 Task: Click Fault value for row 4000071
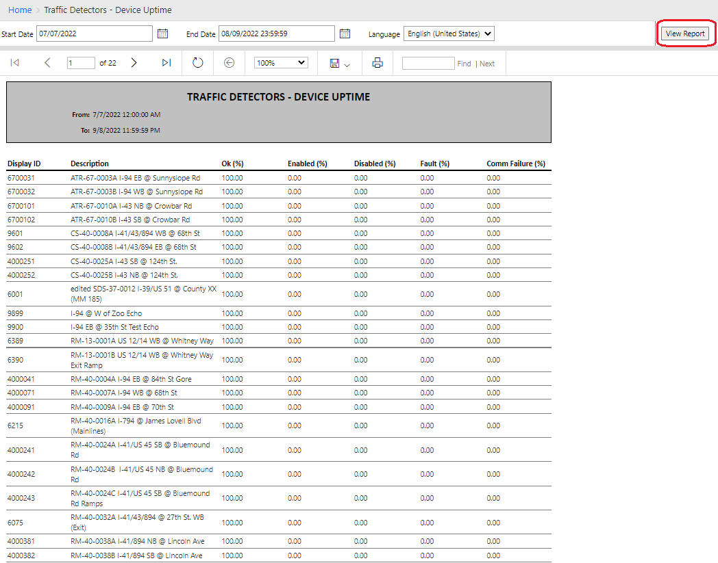point(427,393)
